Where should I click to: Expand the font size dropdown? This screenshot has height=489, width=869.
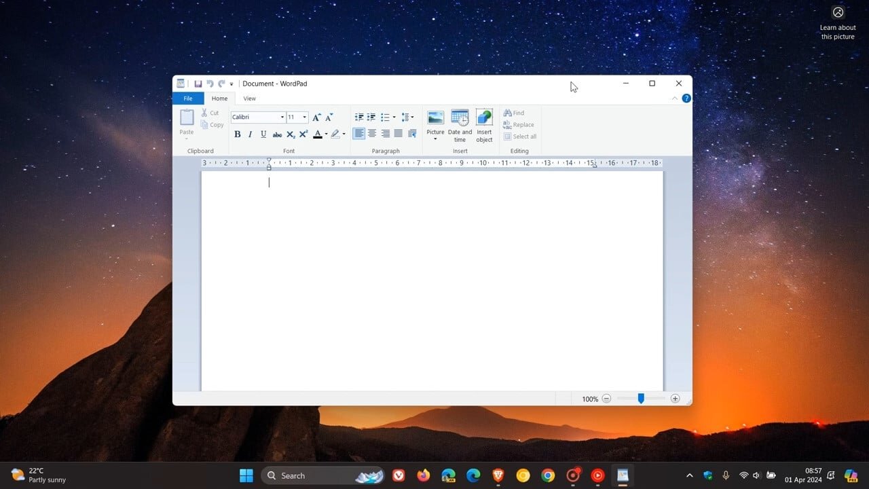pyautogui.click(x=305, y=117)
